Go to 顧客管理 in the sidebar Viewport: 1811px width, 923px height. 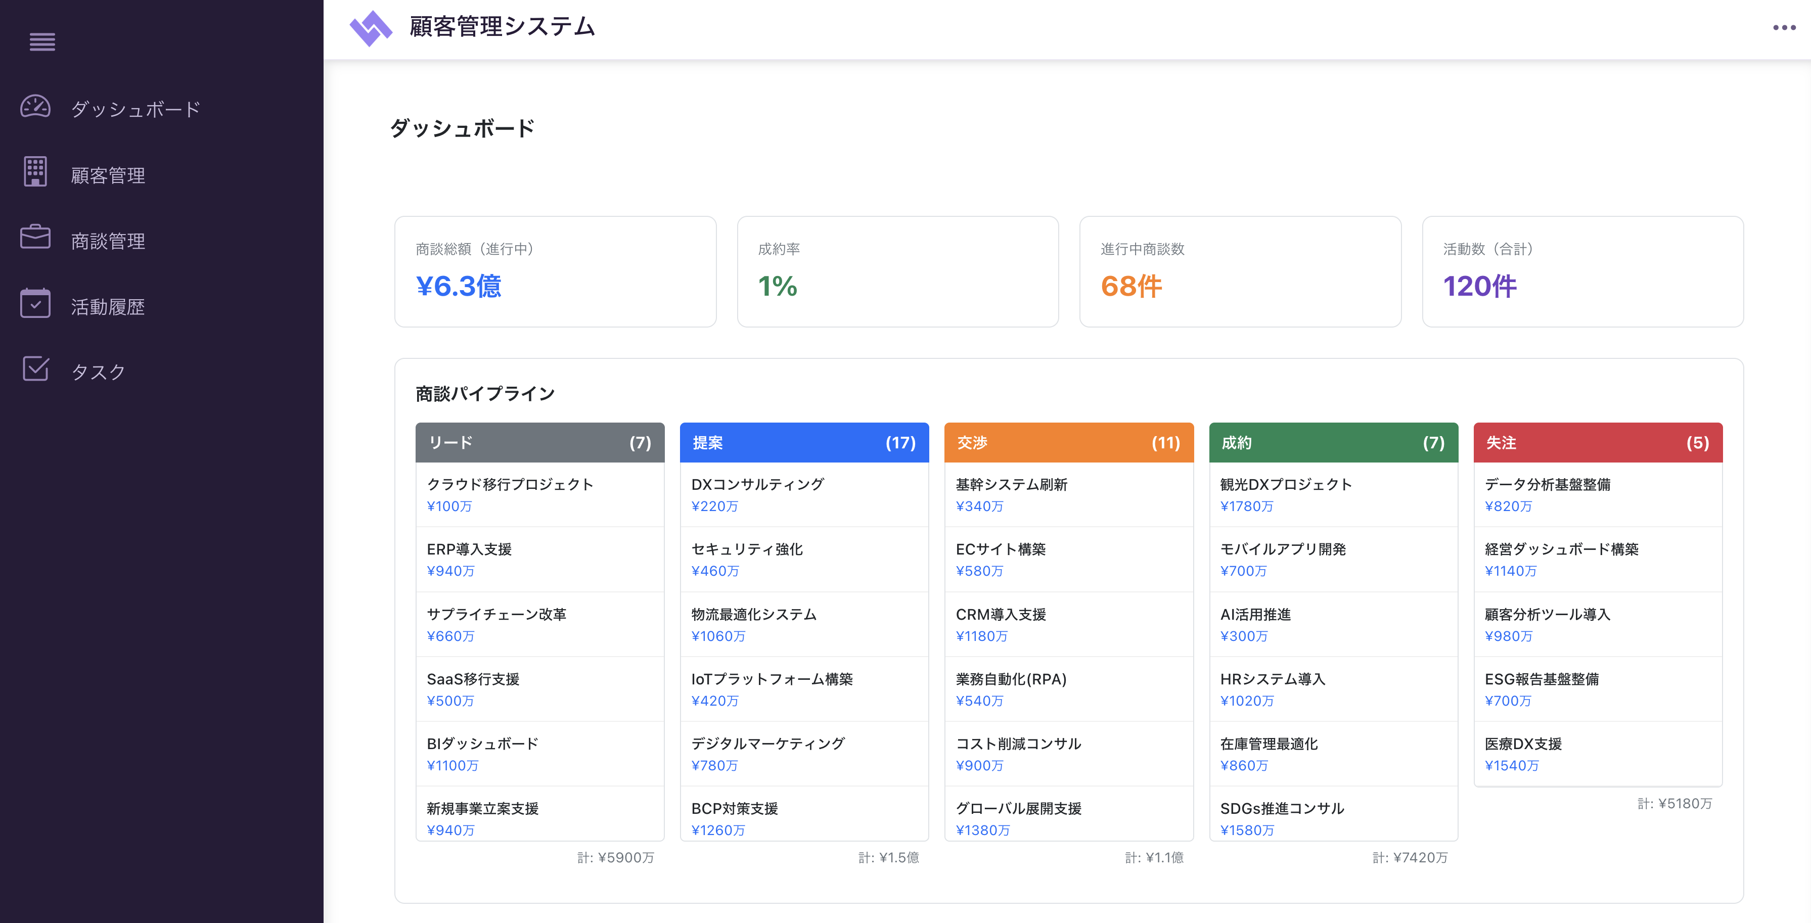pos(108,175)
